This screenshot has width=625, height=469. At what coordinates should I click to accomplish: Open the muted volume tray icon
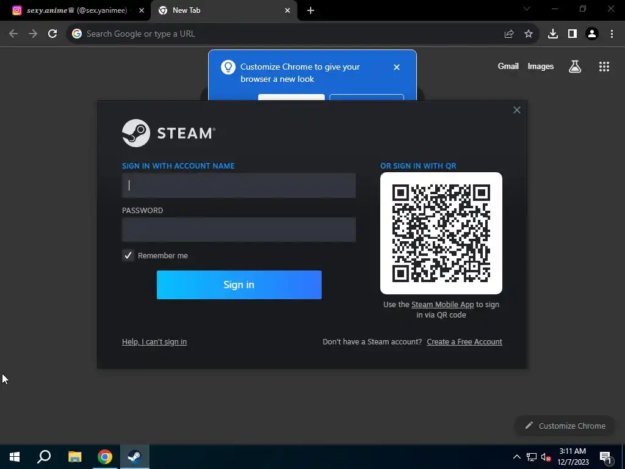[x=546, y=457]
